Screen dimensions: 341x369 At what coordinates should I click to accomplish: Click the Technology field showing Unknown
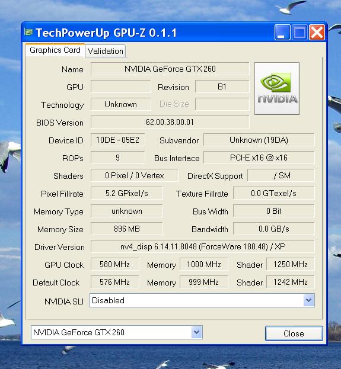(x=120, y=104)
